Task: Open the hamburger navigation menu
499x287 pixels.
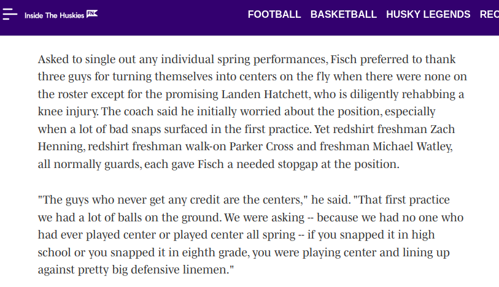Action: (10, 14)
